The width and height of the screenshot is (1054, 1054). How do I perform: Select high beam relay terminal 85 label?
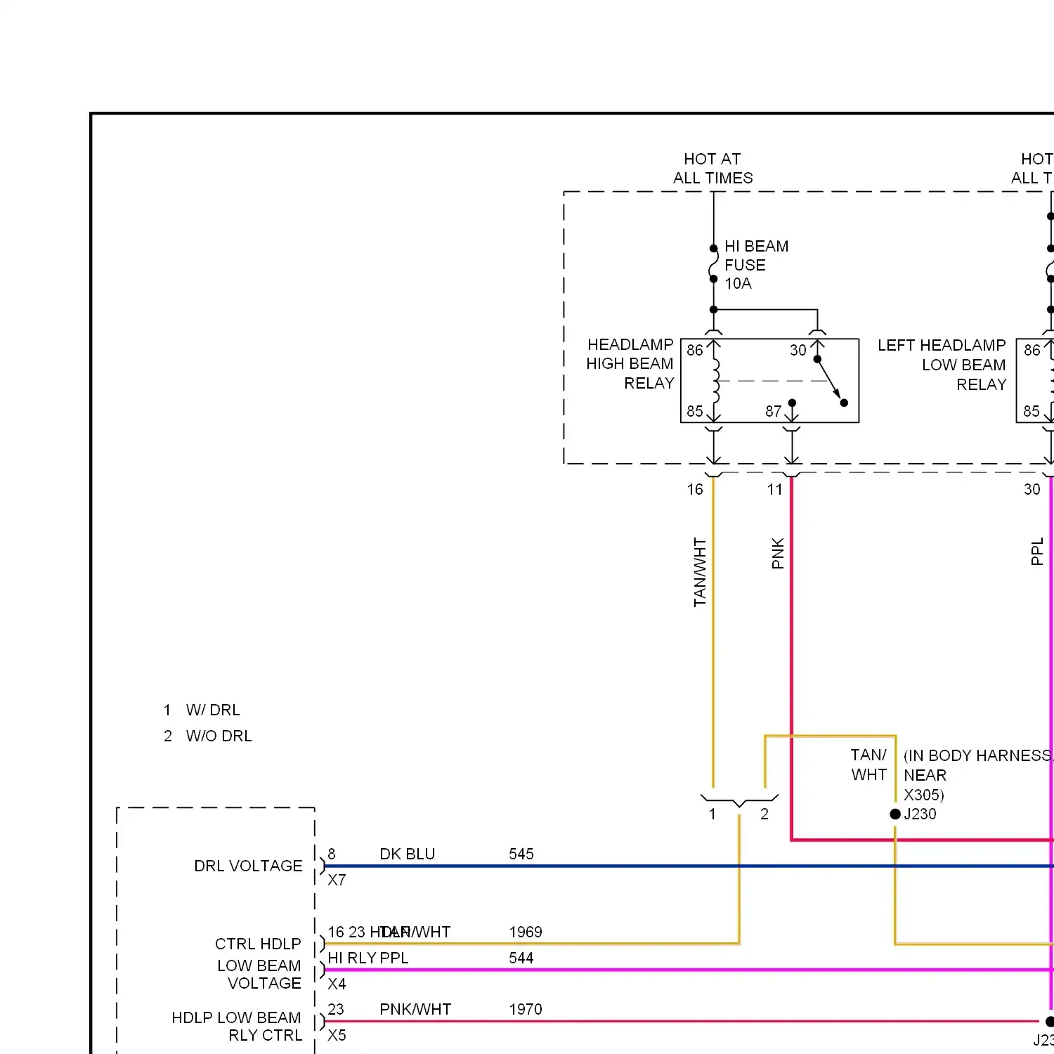click(695, 411)
